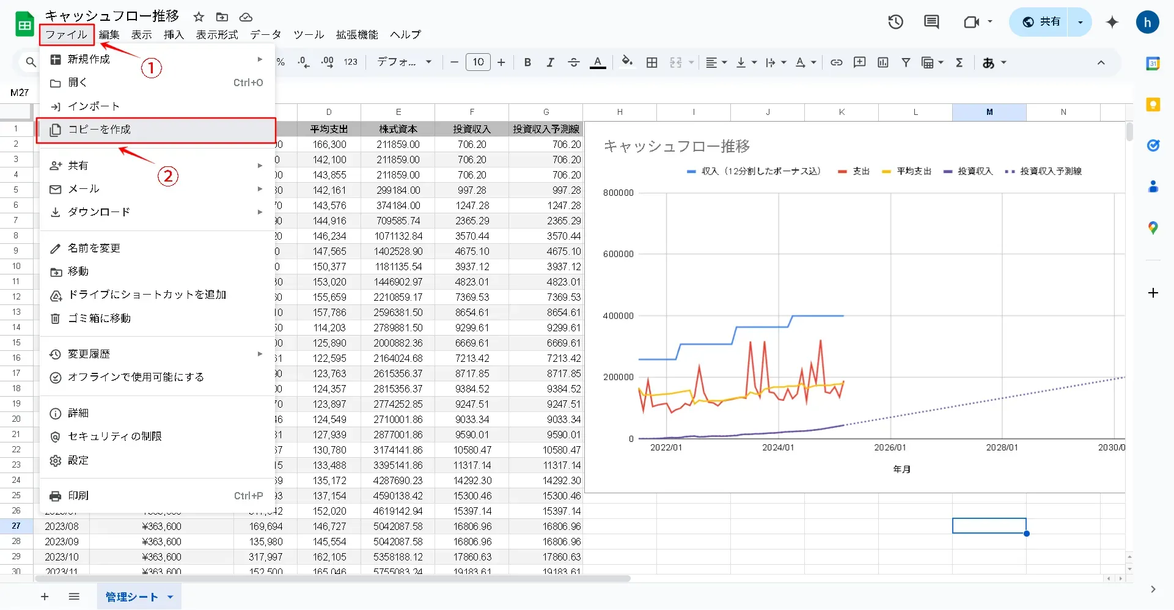Apply strikethrough formatting
This screenshot has width=1174, height=610.
(x=573, y=62)
